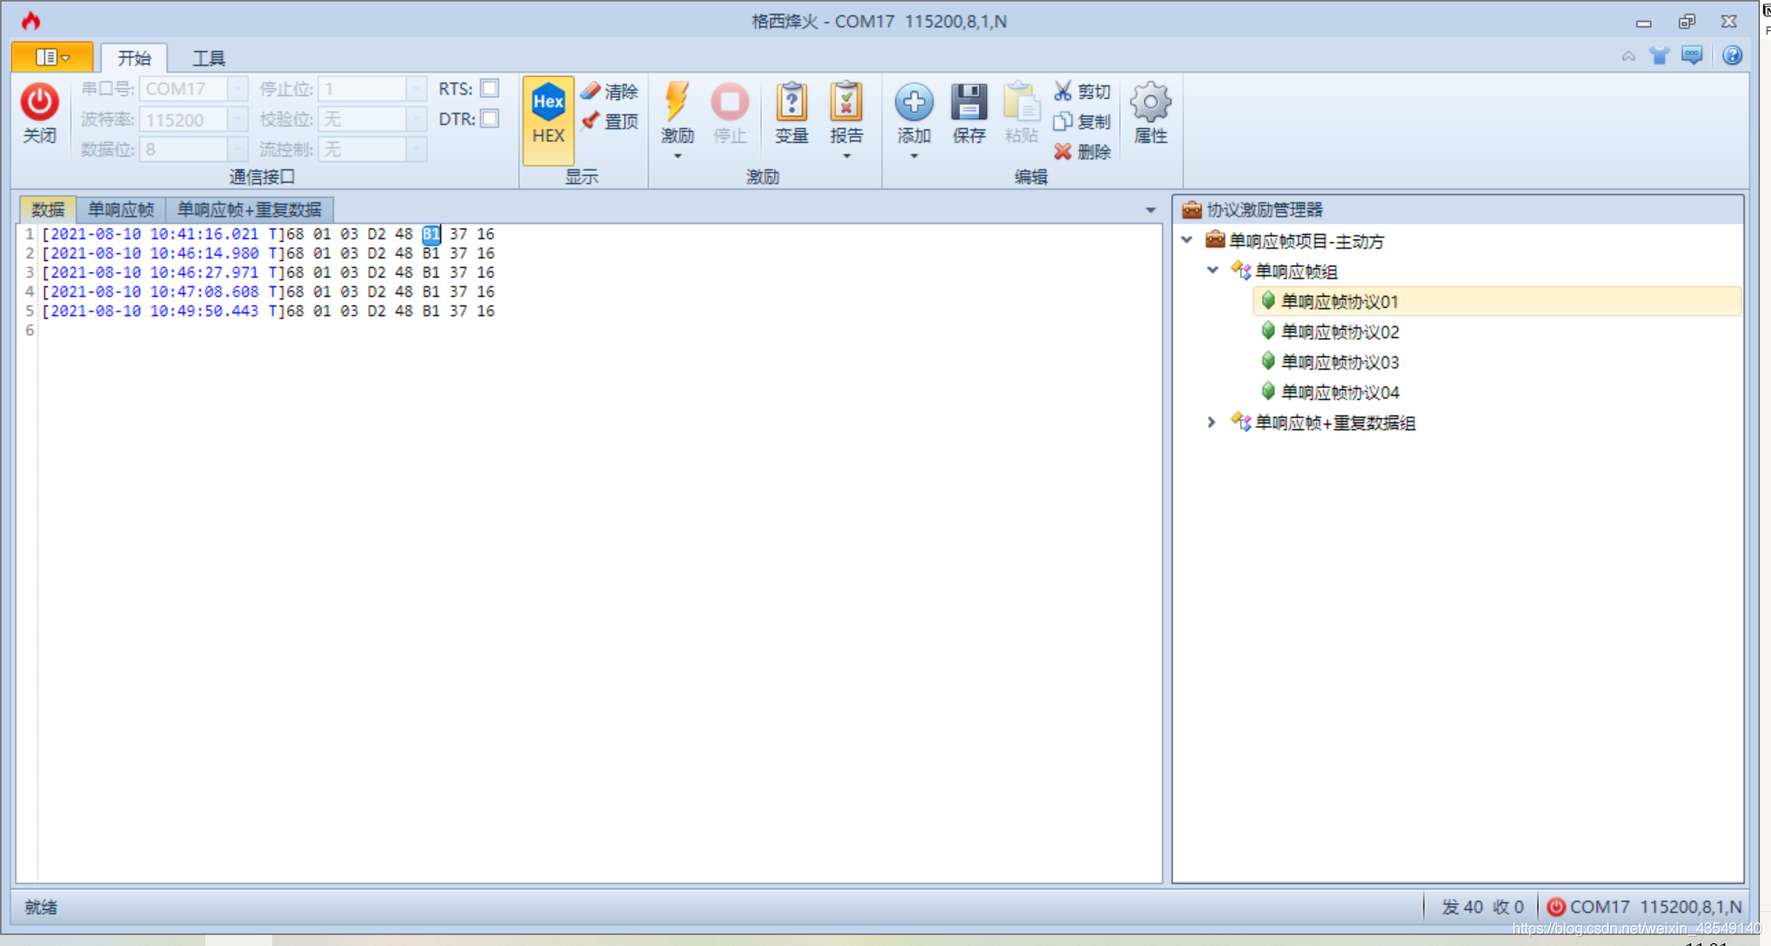Click the message bubble icon in title area
The width and height of the screenshot is (1771, 946).
tap(1692, 56)
